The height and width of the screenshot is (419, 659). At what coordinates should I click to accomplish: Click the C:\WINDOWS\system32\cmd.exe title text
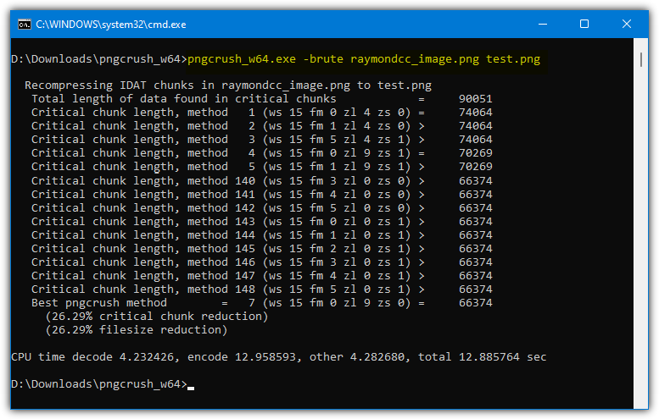(x=111, y=25)
